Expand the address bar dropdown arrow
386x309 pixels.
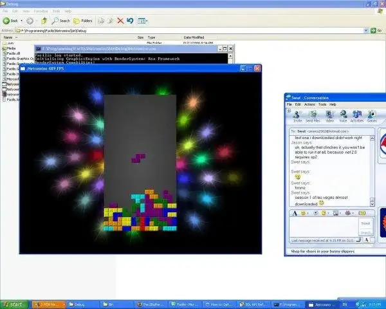pyautogui.click(x=366, y=30)
